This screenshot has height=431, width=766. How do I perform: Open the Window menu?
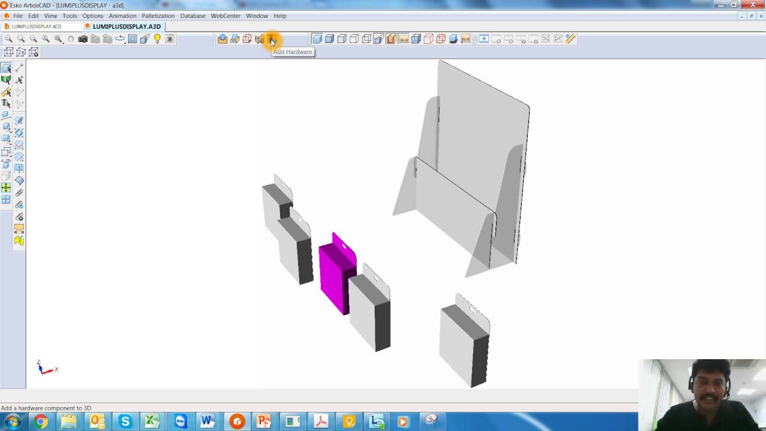coord(257,16)
